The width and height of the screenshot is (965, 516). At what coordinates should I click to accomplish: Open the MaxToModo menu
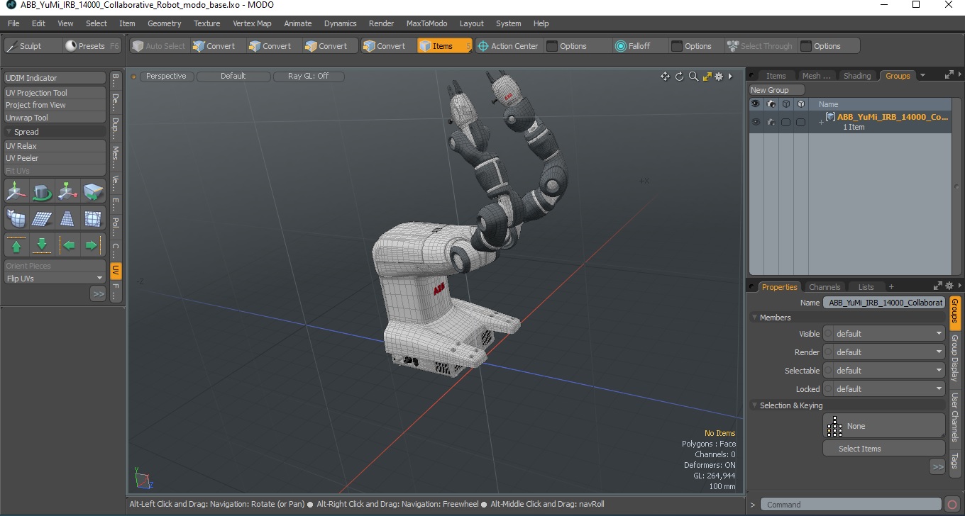point(426,23)
